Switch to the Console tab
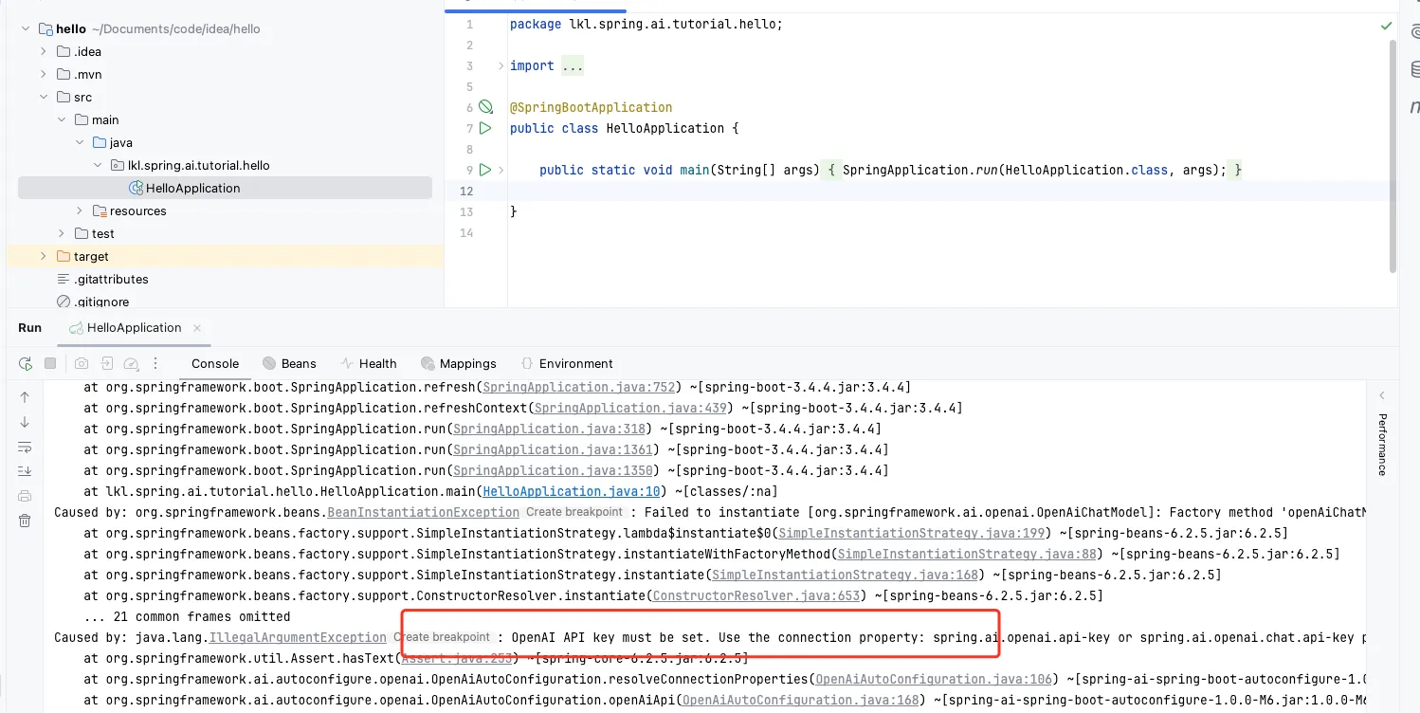This screenshot has height=713, width=1420. click(215, 364)
